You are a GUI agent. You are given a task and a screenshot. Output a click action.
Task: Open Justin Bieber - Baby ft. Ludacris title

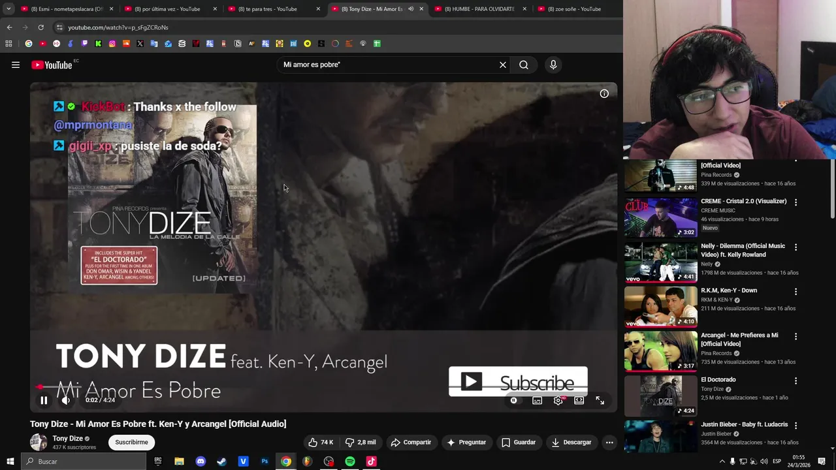click(745, 424)
